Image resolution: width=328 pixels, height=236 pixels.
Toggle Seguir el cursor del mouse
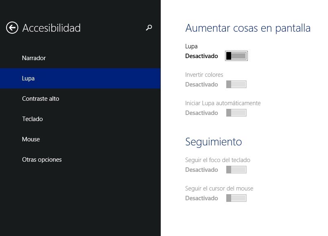pos(236,198)
